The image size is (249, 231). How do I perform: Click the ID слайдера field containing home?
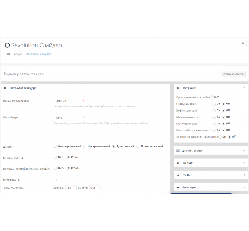click(x=68, y=118)
